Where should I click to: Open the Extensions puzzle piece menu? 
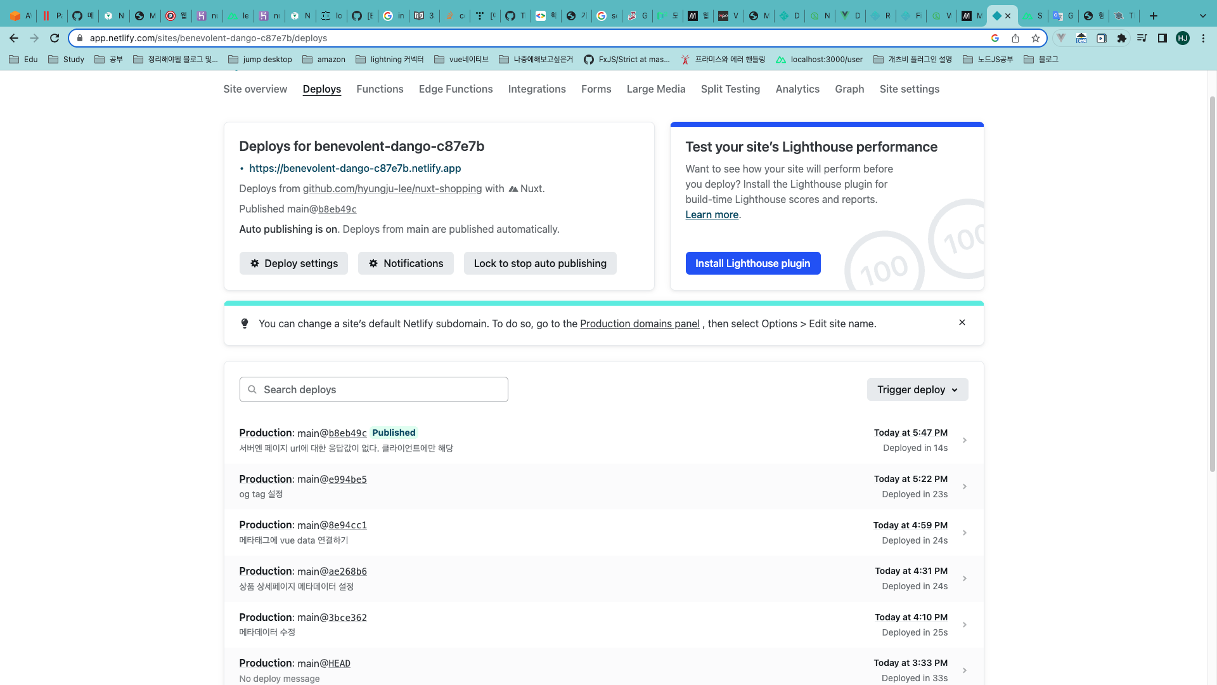(1122, 38)
